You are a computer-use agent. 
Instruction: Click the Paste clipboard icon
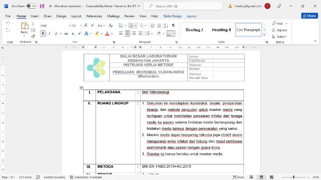(x=24, y=26)
